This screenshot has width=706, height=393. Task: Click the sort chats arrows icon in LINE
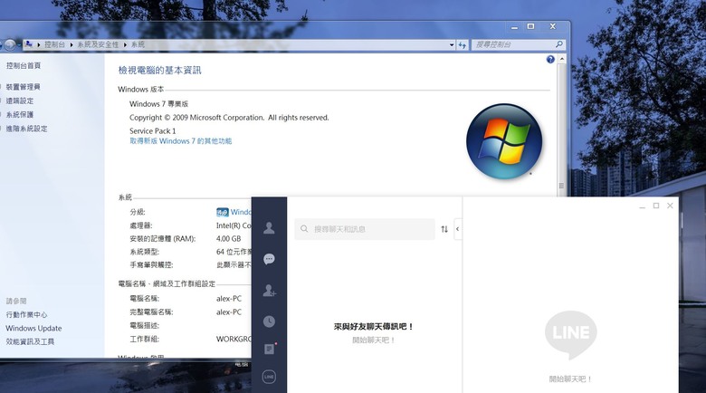click(444, 229)
